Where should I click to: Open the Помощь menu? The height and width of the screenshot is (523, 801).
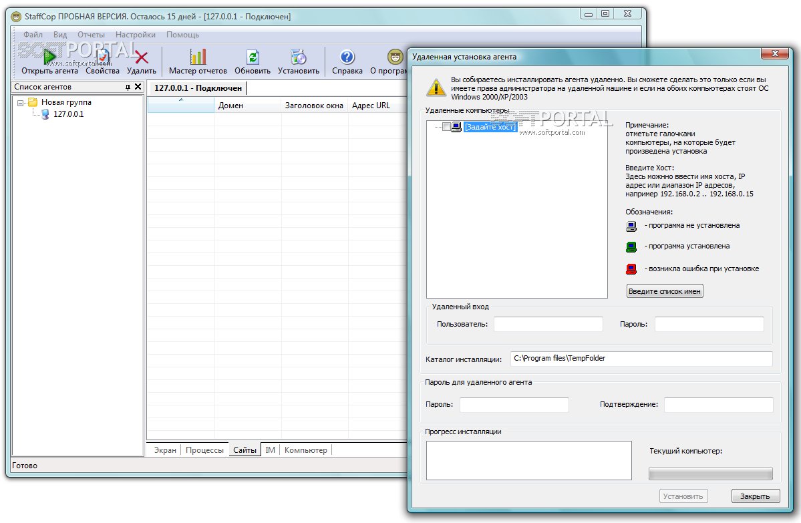click(182, 35)
